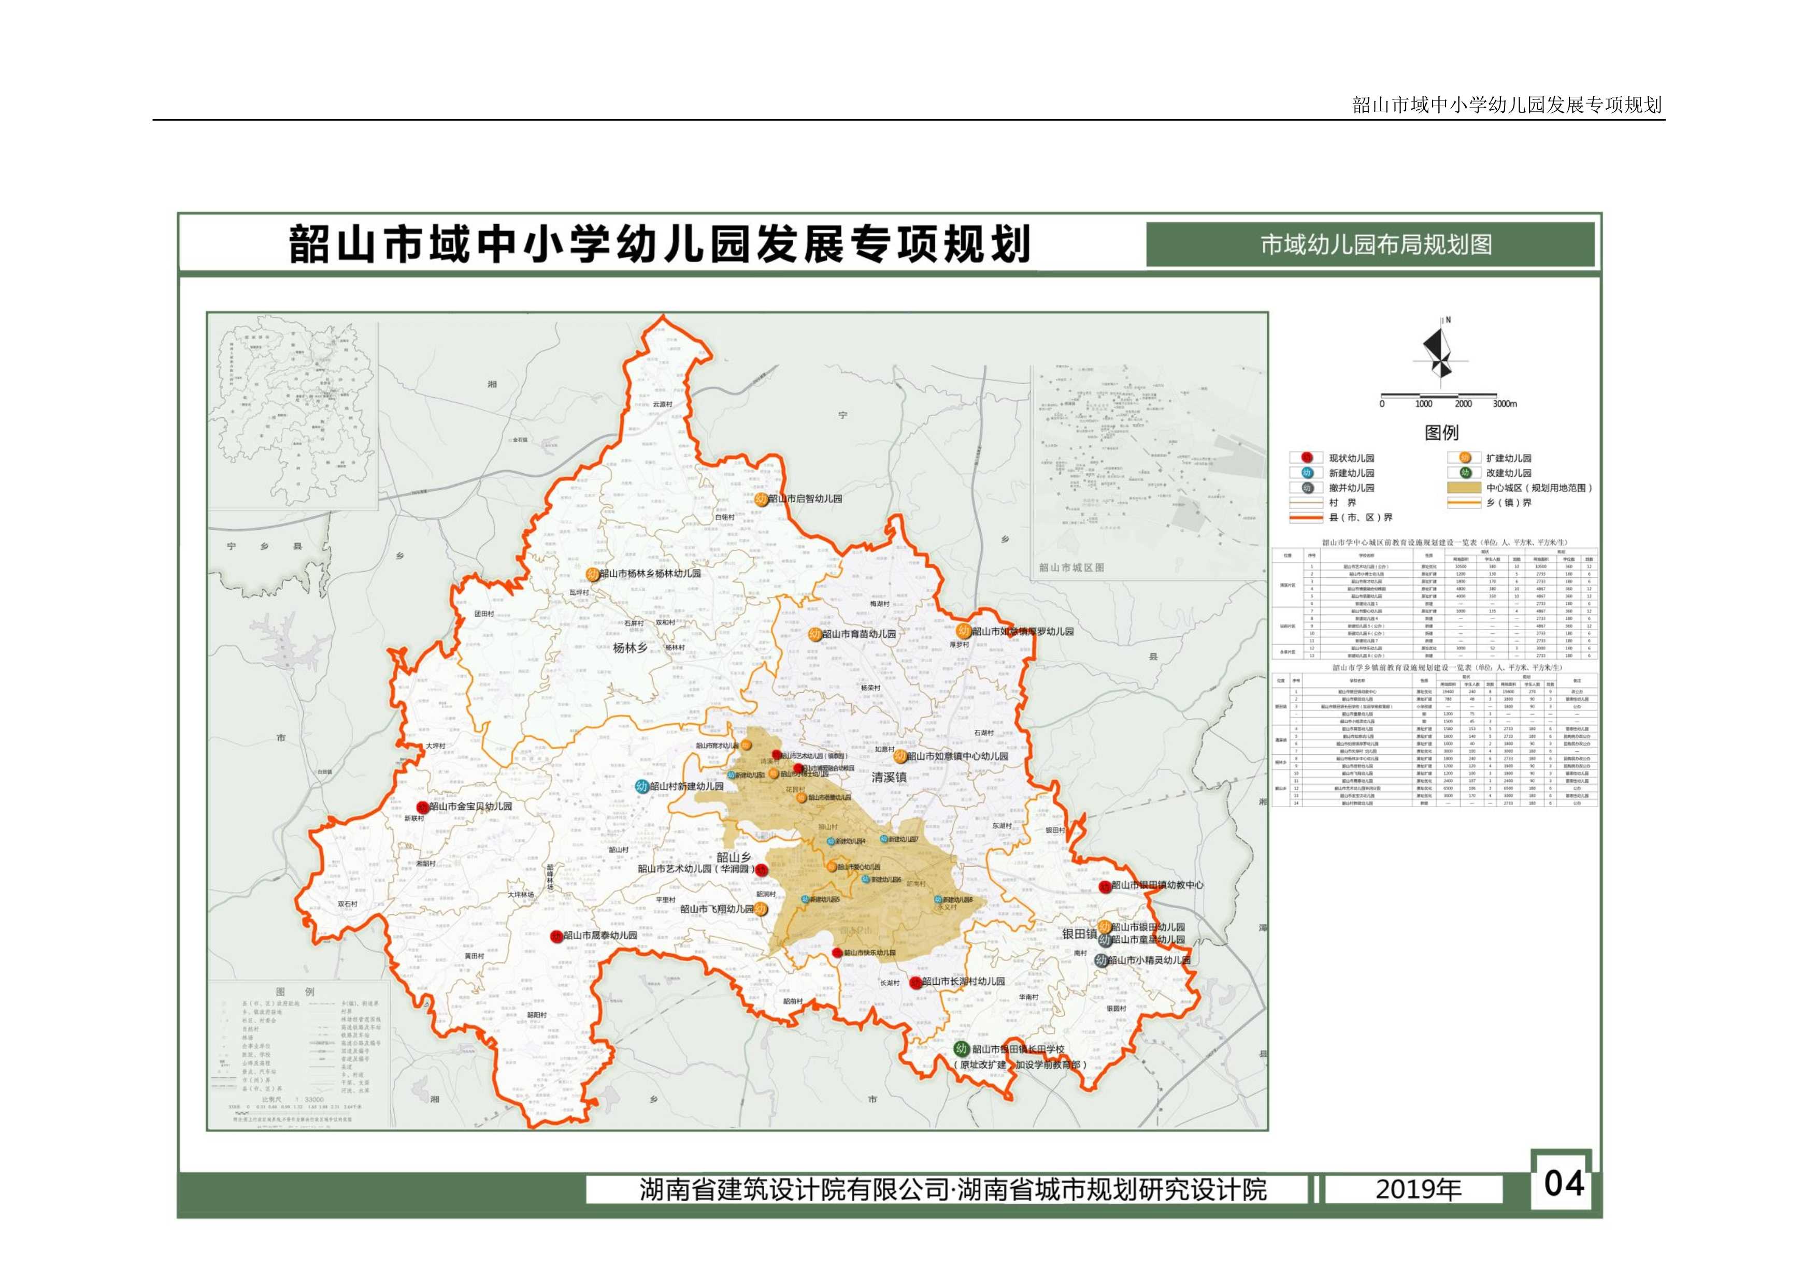Click the 乡（镇）界 orange line sample
This screenshot has width=1817, height=1284.
point(1464,503)
